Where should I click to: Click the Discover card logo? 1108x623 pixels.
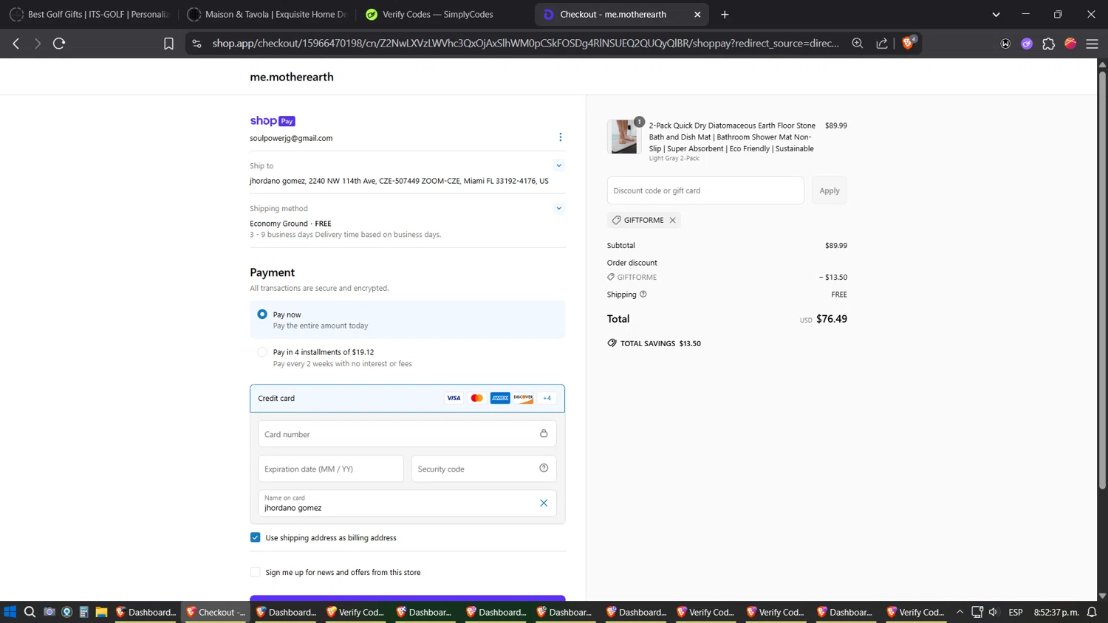pos(524,398)
